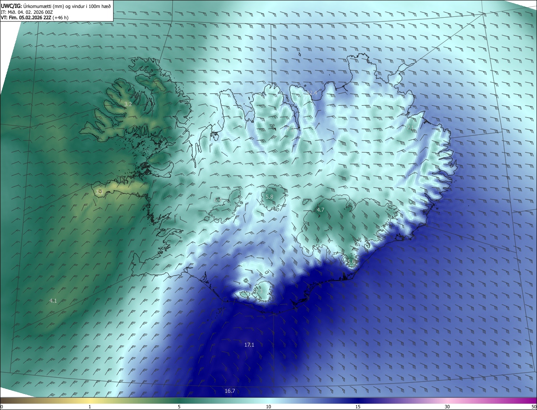
Task: Click the 5.8 value on the central glacier
Action: (x=269, y=197)
